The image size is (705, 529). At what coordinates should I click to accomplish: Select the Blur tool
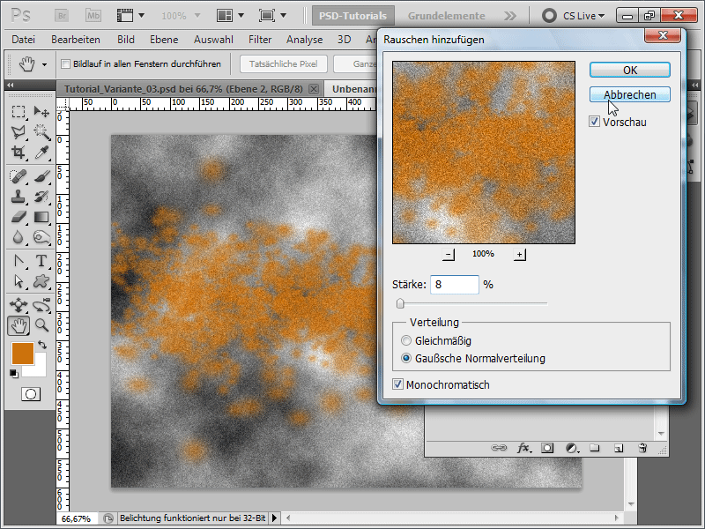click(19, 237)
